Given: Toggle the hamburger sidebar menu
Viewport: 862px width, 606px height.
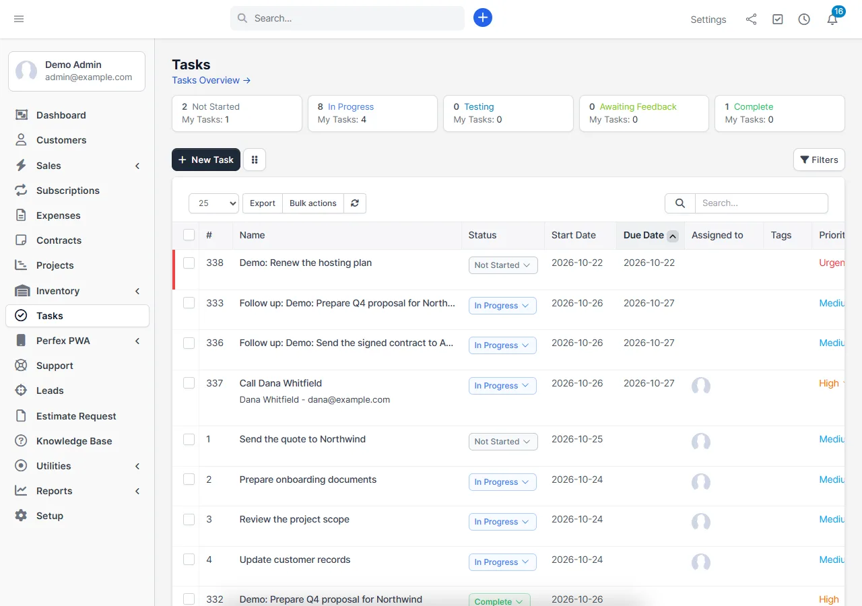Looking at the screenshot, I should [x=19, y=19].
